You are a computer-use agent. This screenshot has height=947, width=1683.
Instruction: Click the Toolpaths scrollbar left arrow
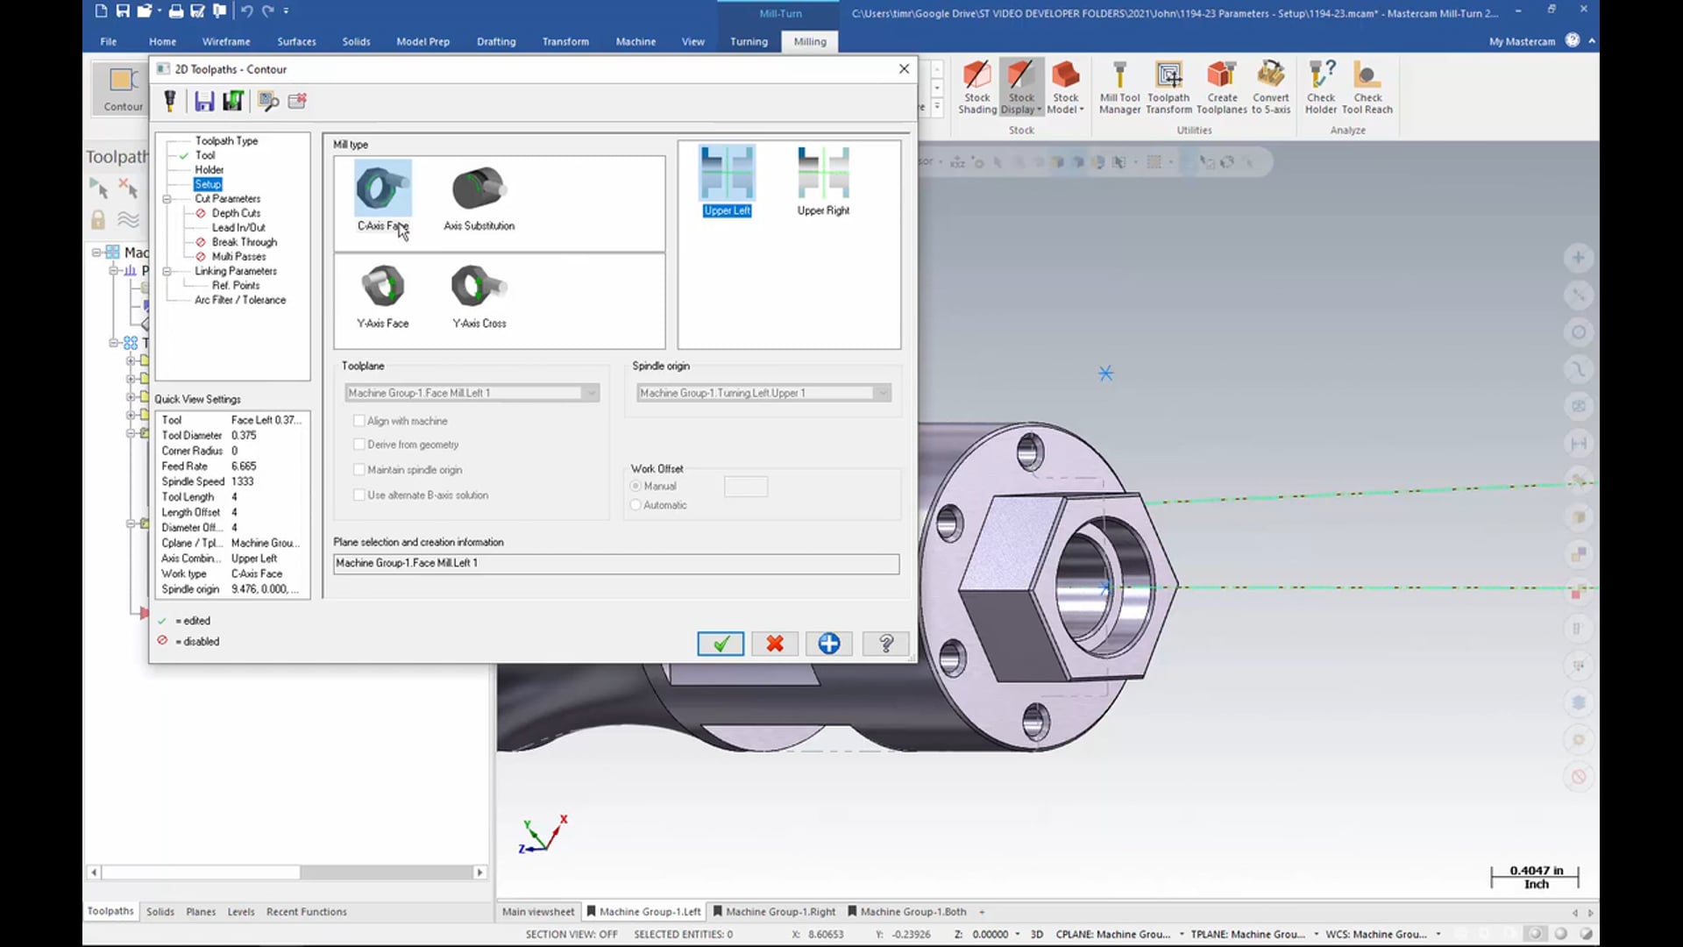pos(94,872)
